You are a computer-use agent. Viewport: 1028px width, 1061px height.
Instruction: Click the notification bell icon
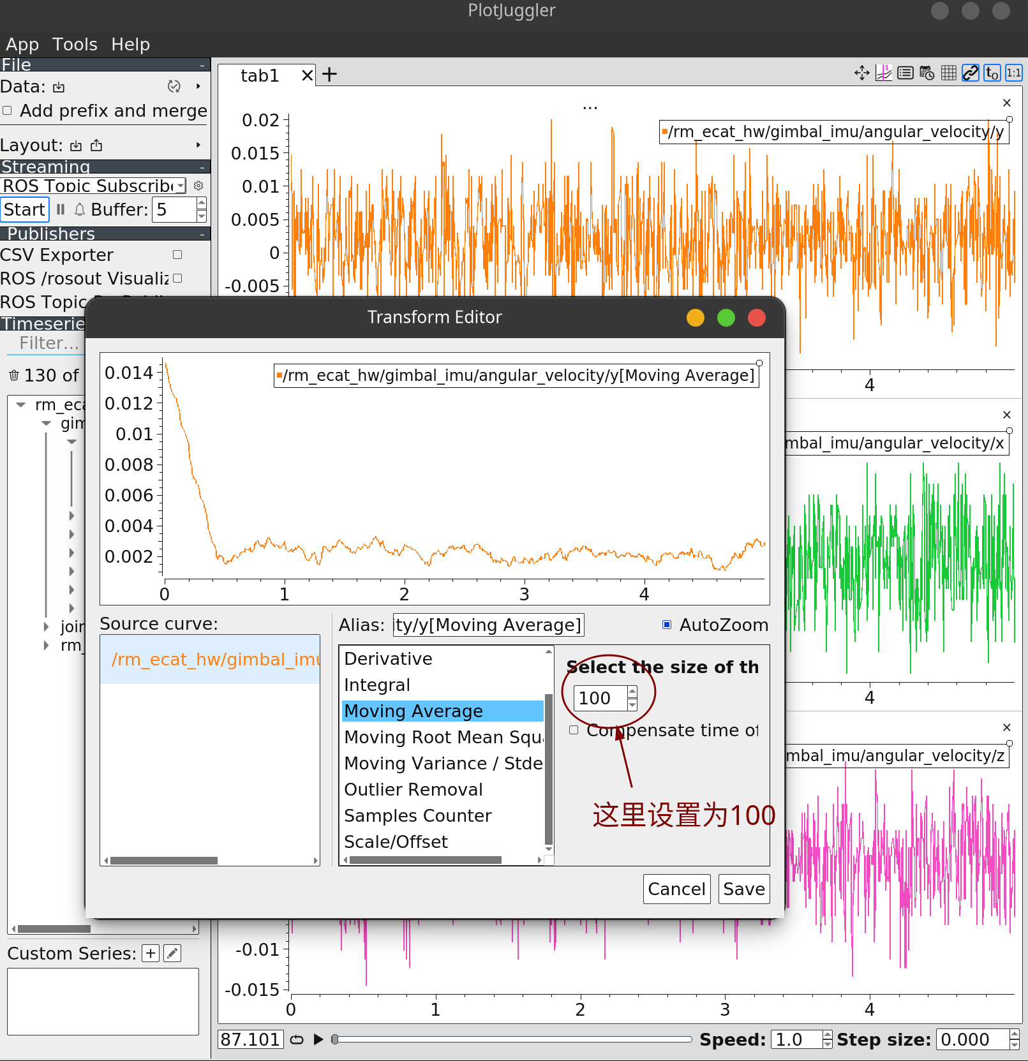coord(80,209)
